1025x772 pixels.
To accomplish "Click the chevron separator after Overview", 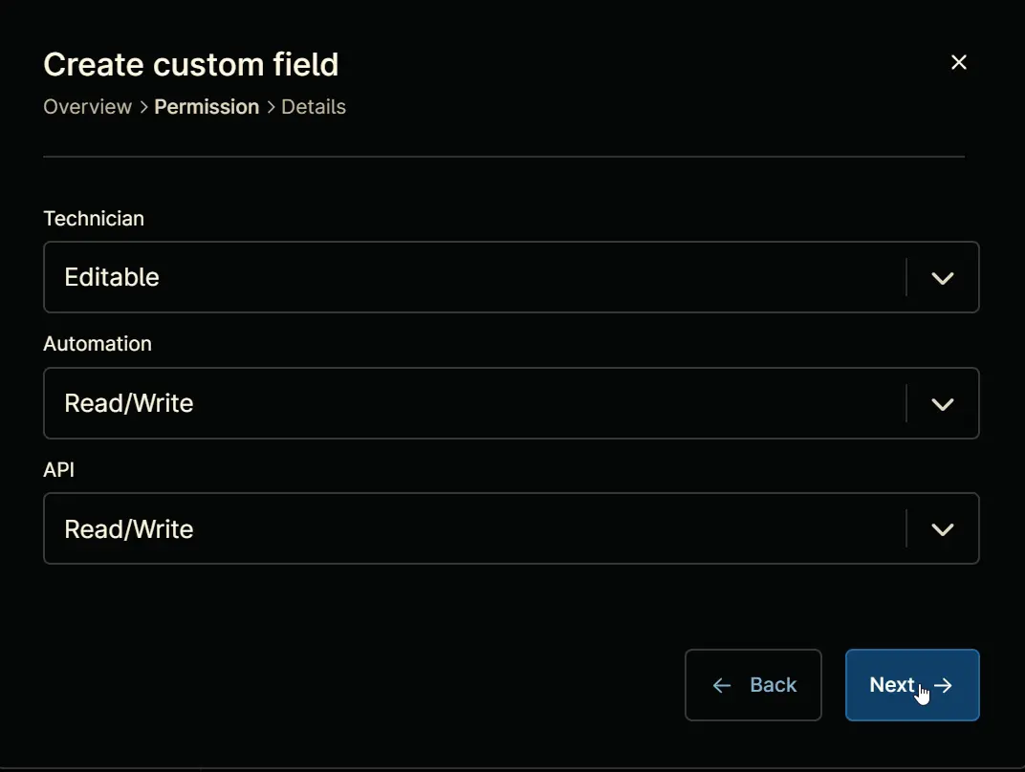I will click(x=143, y=107).
